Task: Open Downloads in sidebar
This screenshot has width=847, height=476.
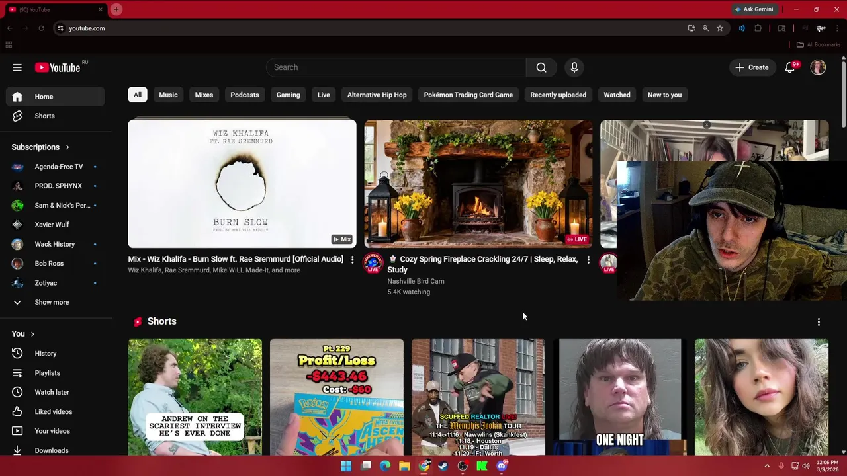Action: click(x=56, y=450)
